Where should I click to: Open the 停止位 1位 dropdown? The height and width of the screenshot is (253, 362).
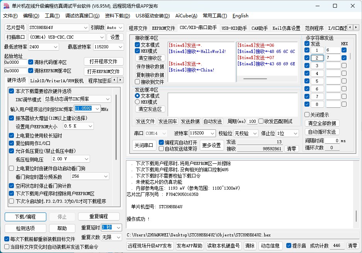pos(295,133)
